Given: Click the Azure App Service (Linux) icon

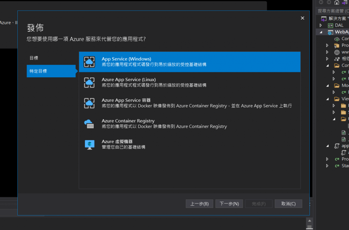Looking at the screenshot, I should (89, 82).
